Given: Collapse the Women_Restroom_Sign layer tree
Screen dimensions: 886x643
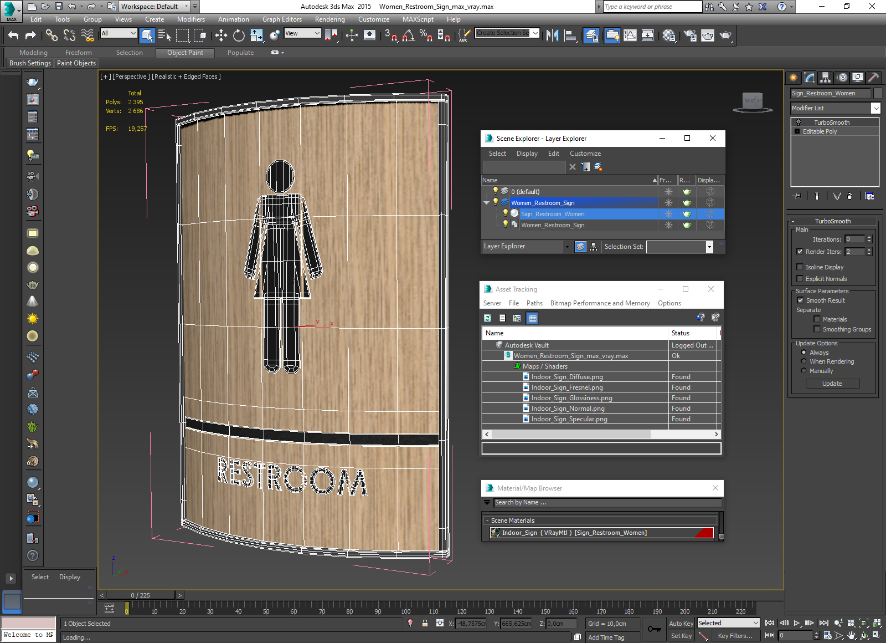Looking at the screenshot, I should [486, 203].
